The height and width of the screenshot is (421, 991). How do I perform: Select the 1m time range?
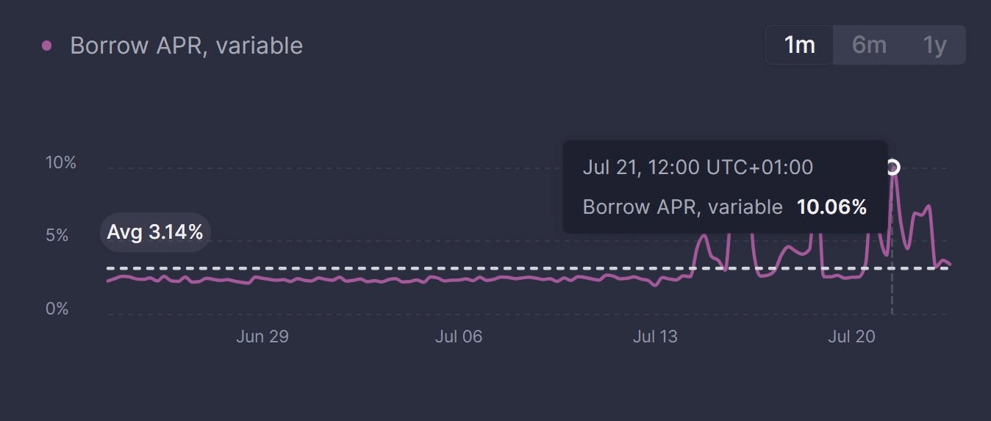point(799,46)
